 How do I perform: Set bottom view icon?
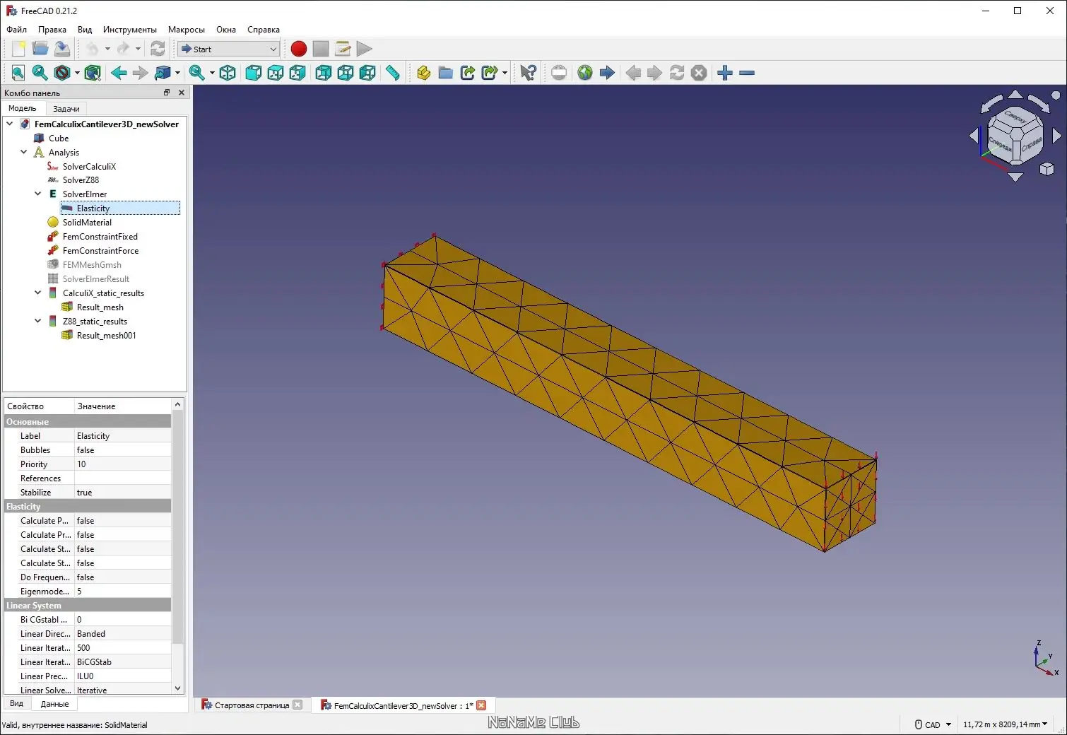click(x=346, y=73)
